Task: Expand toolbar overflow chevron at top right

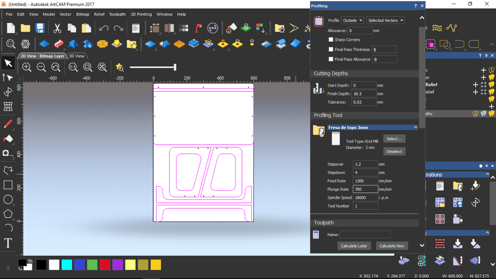Action: point(491,44)
